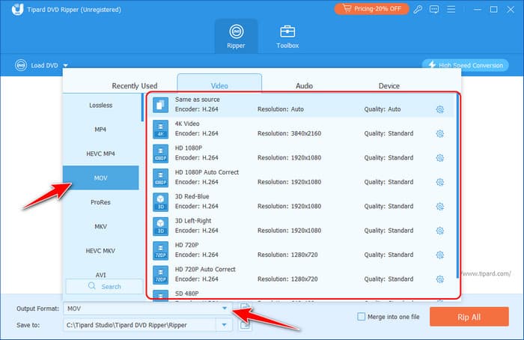Toggle High Speed Conversion
524x340 pixels.
pos(465,65)
